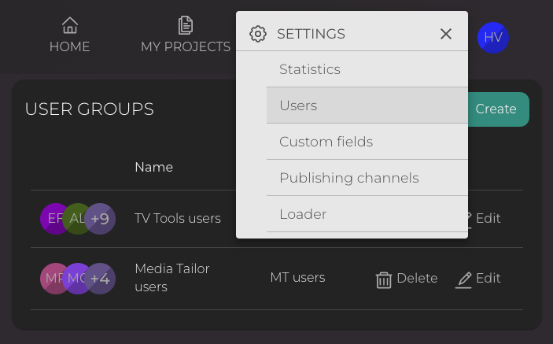553x344 pixels.
Task: Open the HV user profile avatar
Action: (493, 38)
